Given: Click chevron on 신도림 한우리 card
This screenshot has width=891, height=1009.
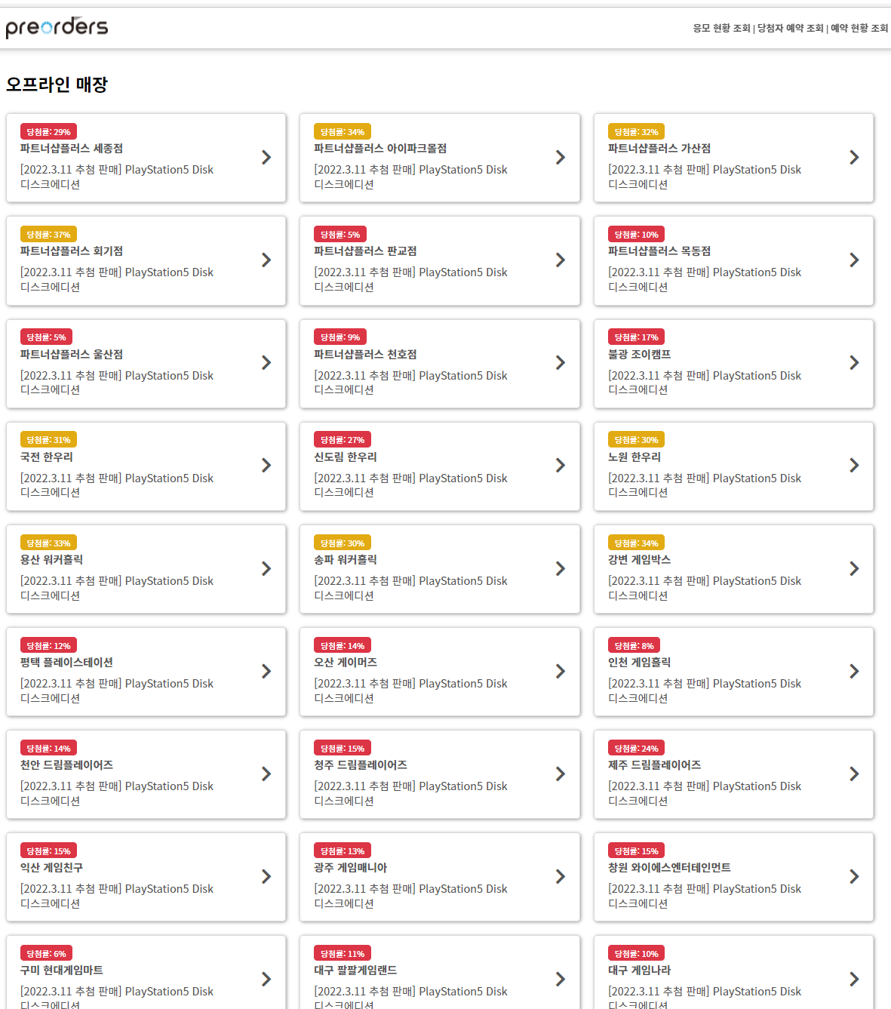Looking at the screenshot, I should pos(561,465).
